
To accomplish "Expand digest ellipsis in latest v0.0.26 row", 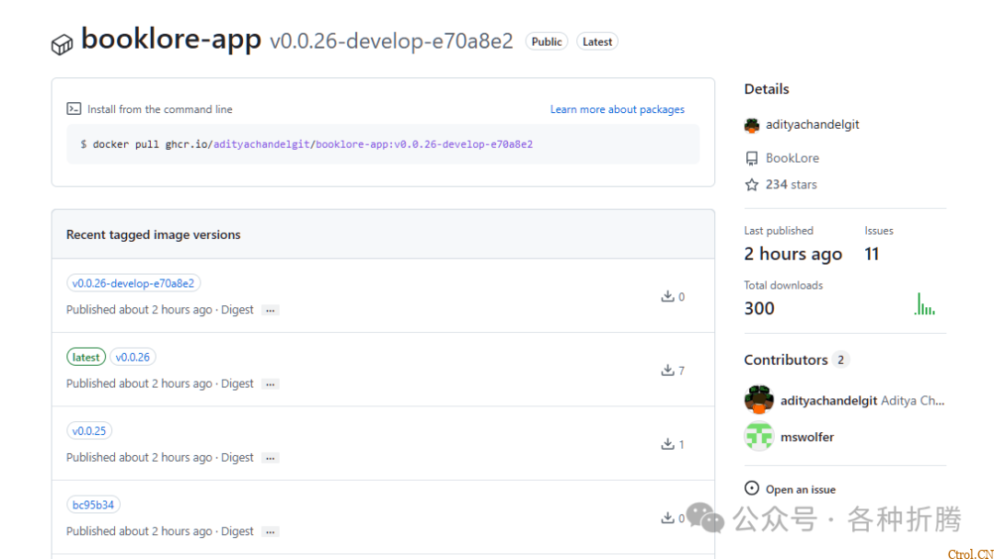I will pyautogui.click(x=270, y=384).
